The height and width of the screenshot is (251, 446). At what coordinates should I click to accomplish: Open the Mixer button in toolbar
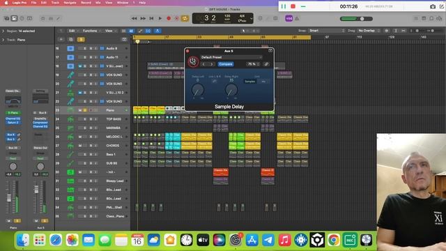click(51, 19)
